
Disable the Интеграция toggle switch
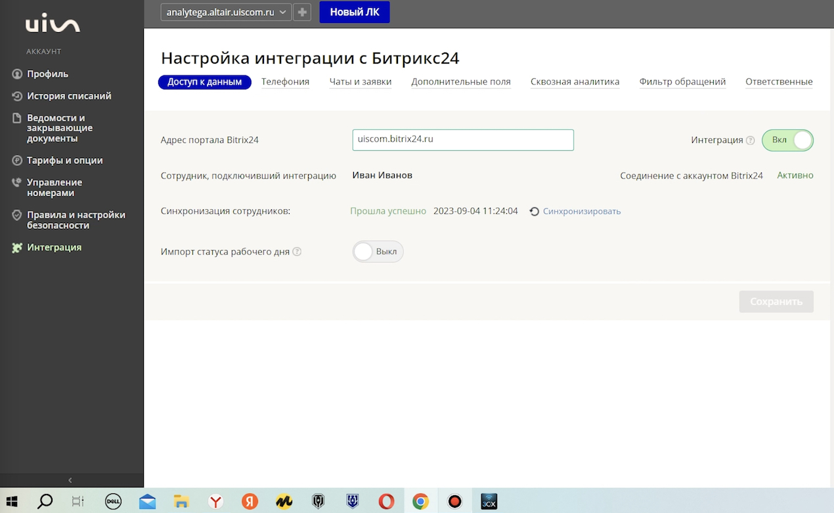[x=787, y=140]
